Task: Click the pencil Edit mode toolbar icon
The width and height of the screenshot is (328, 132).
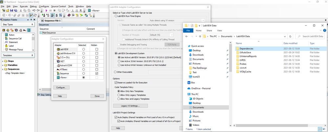Action: [x=31, y=15]
